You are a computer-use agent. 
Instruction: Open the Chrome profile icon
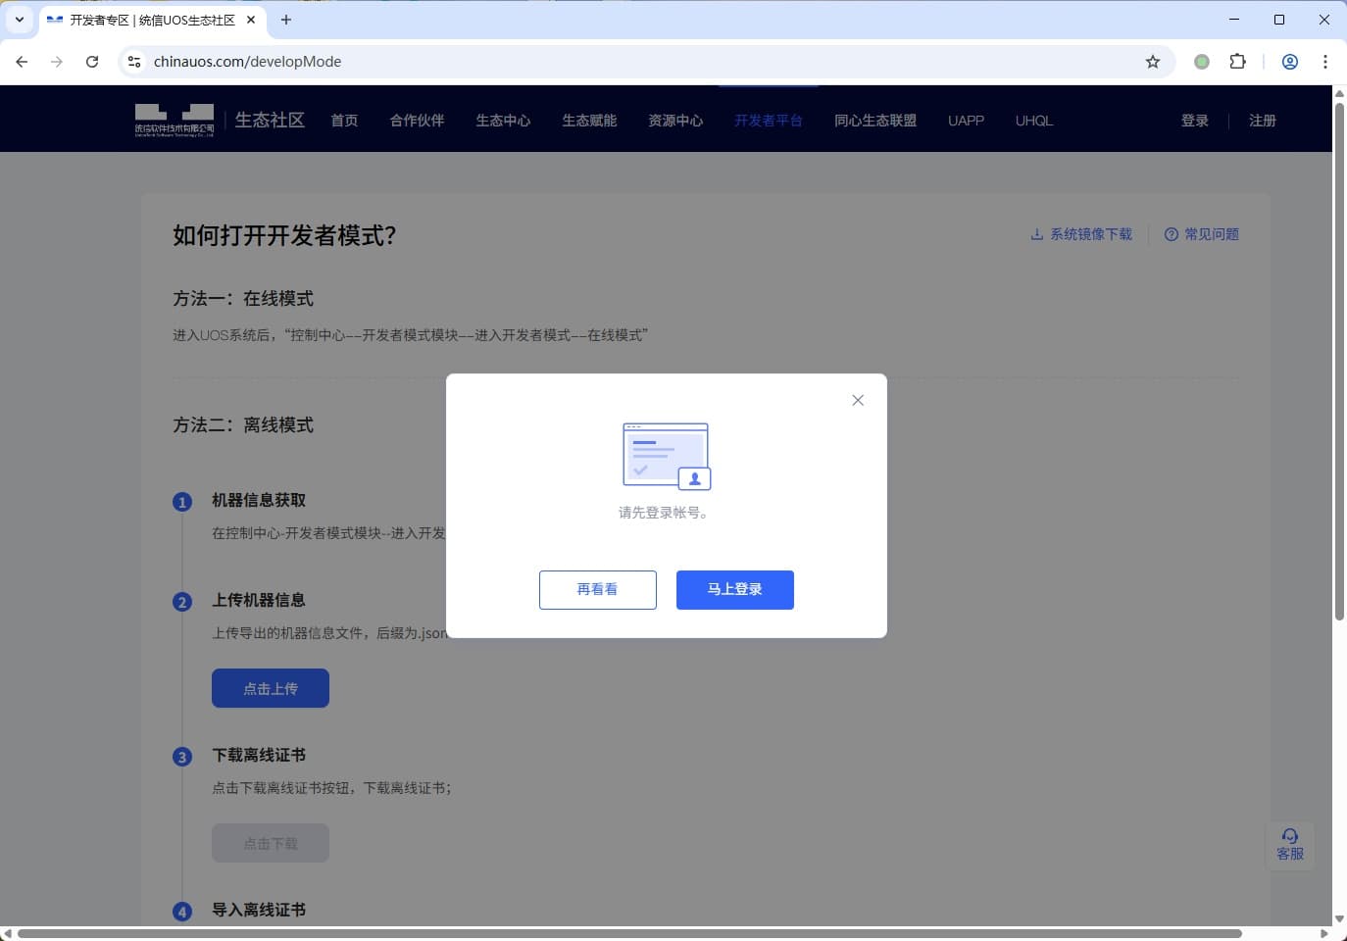tap(1290, 62)
